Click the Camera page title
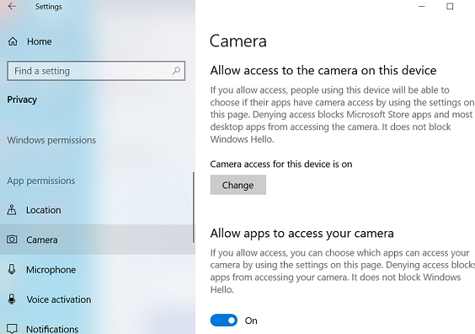The height and width of the screenshot is (334, 475). (x=238, y=41)
